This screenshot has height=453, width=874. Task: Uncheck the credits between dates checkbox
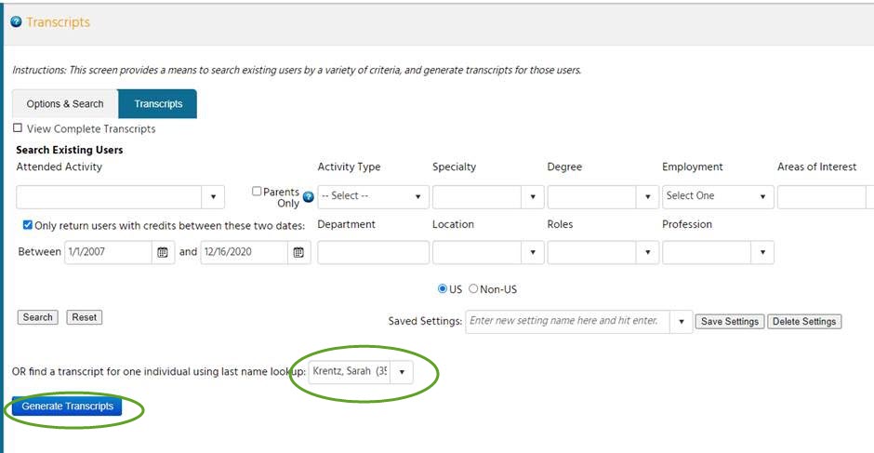pos(28,225)
